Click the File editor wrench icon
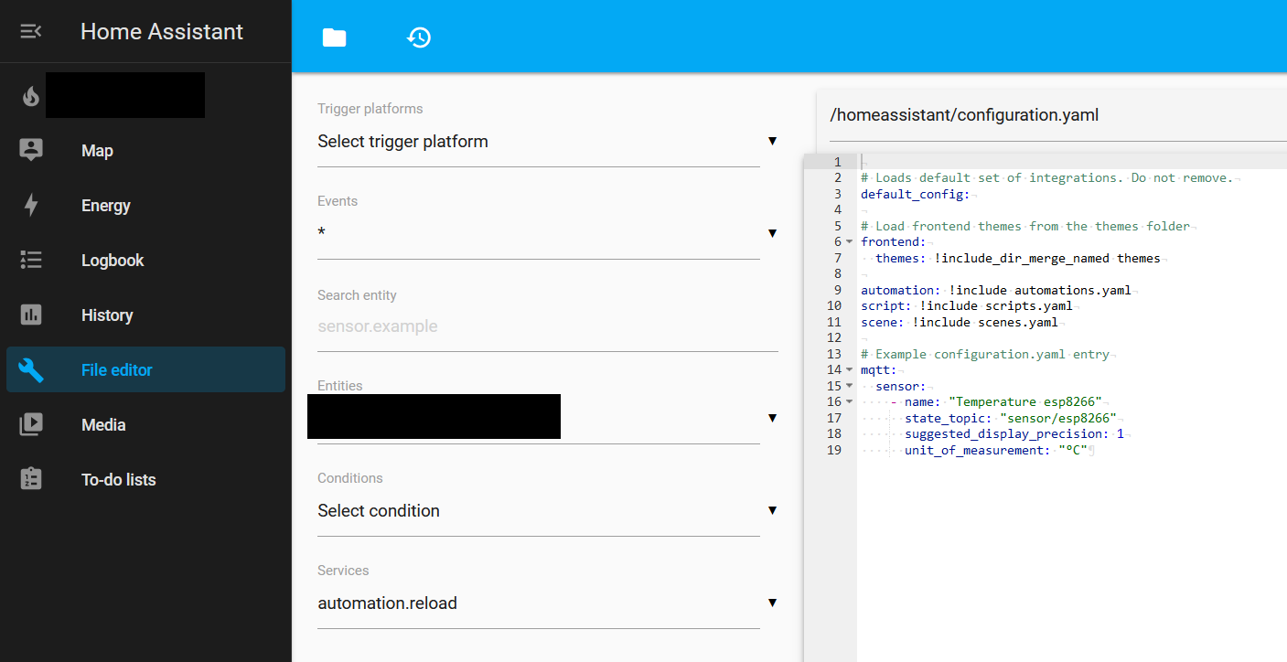The height and width of the screenshot is (662, 1287). point(31,370)
